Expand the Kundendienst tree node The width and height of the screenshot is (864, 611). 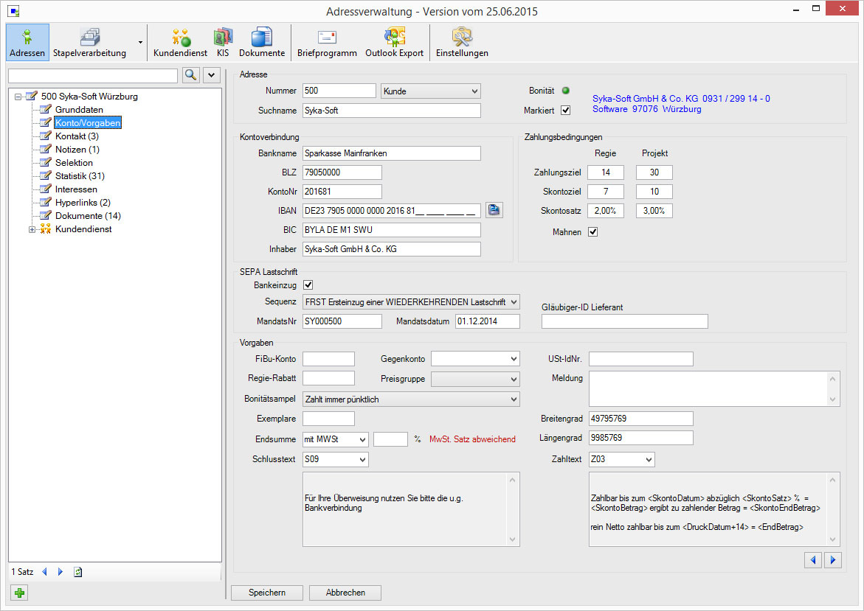pos(32,230)
